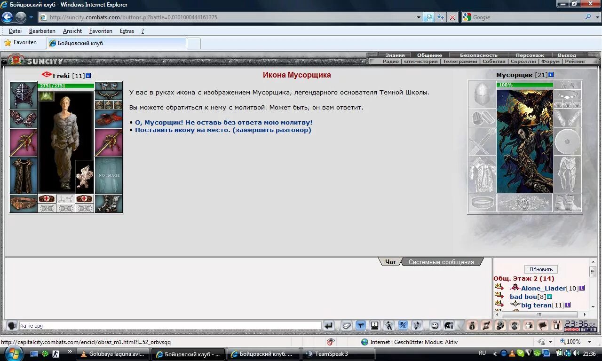
Task: Click the face icon left of chat input
Action: pyautogui.click(x=12, y=325)
